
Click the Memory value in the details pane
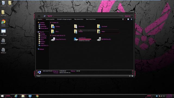78,71
